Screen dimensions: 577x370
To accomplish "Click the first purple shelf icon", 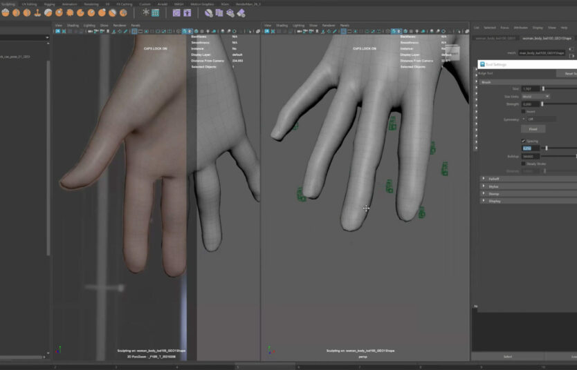I will (x=176, y=12).
